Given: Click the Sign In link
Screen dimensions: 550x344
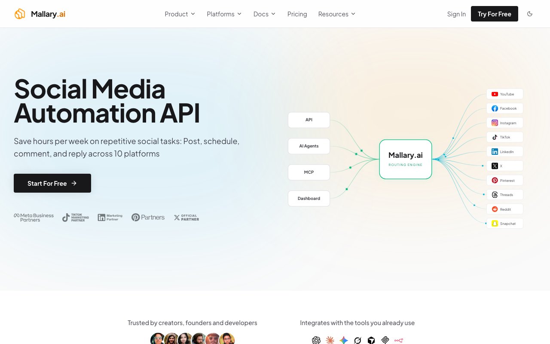Looking at the screenshot, I should click(x=456, y=14).
